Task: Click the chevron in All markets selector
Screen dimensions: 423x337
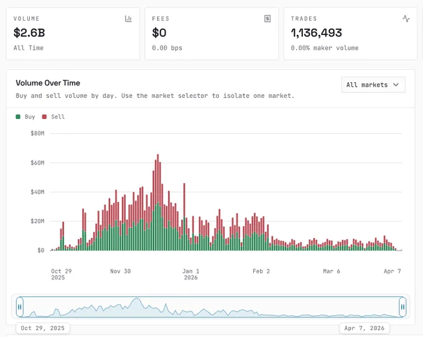Action: (x=396, y=85)
